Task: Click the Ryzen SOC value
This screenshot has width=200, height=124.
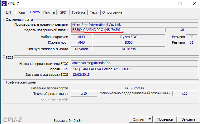Action: click(129, 37)
